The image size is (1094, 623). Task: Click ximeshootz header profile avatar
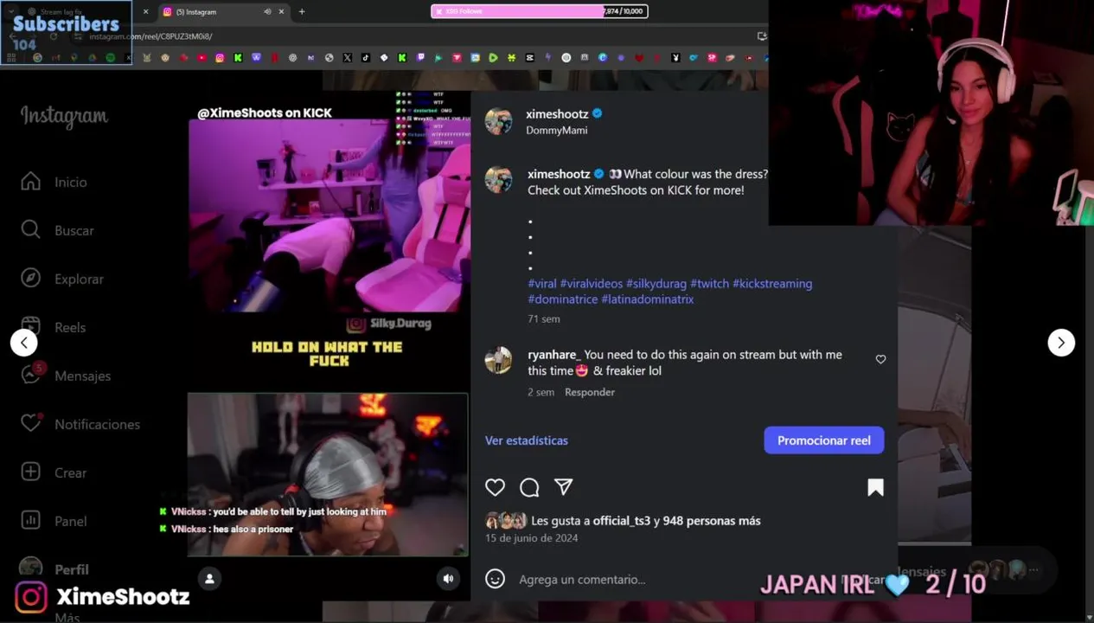point(498,121)
